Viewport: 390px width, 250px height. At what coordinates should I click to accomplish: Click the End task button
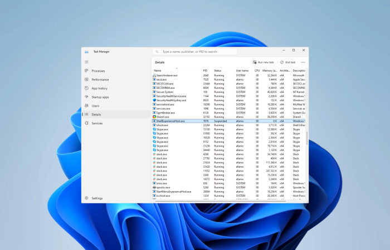[288, 62]
